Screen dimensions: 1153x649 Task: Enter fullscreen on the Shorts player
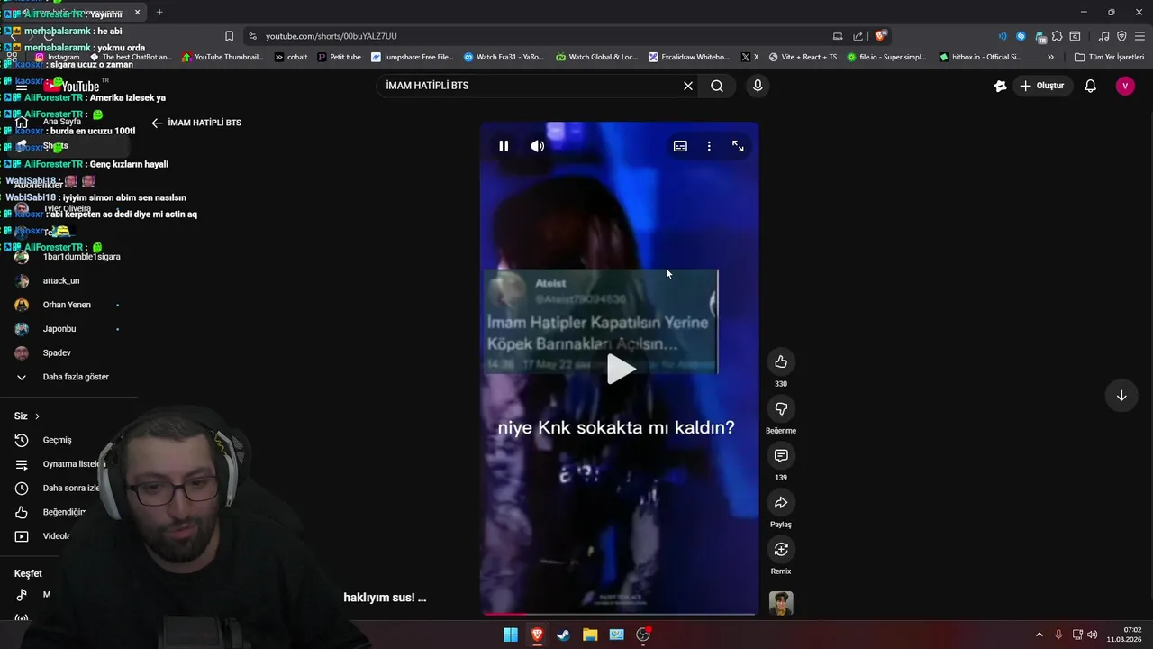pos(738,146)
